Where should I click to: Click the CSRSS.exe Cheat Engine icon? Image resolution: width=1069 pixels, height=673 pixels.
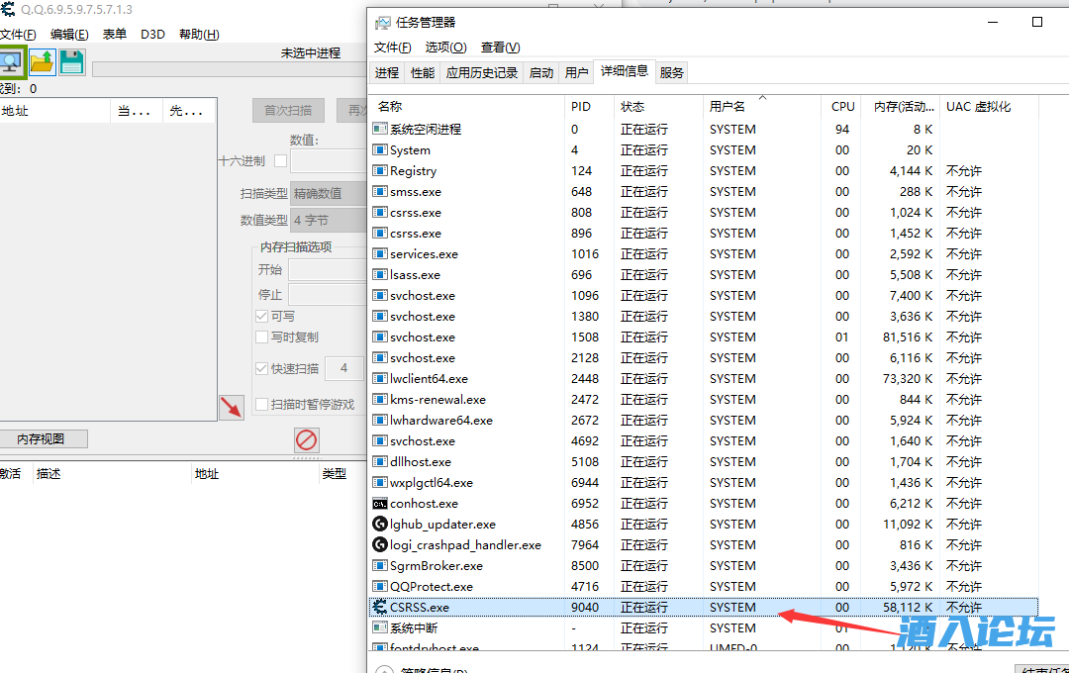pos(379,607)
